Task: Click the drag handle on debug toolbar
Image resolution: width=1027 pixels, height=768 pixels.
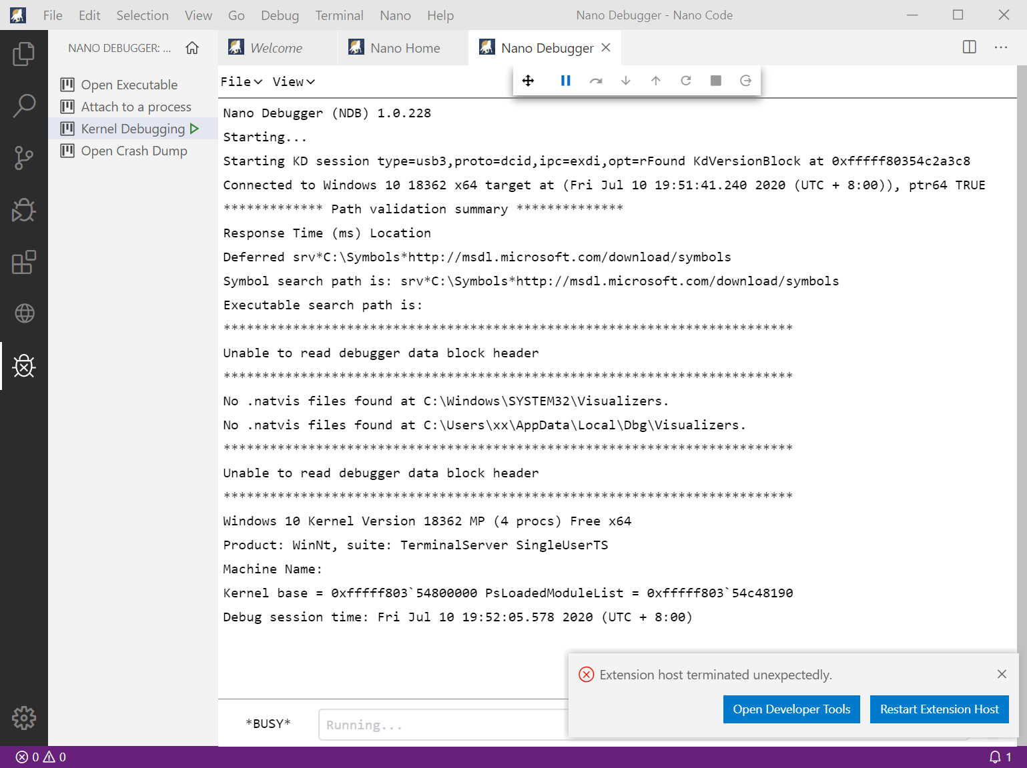Action: tap(528, 81)
